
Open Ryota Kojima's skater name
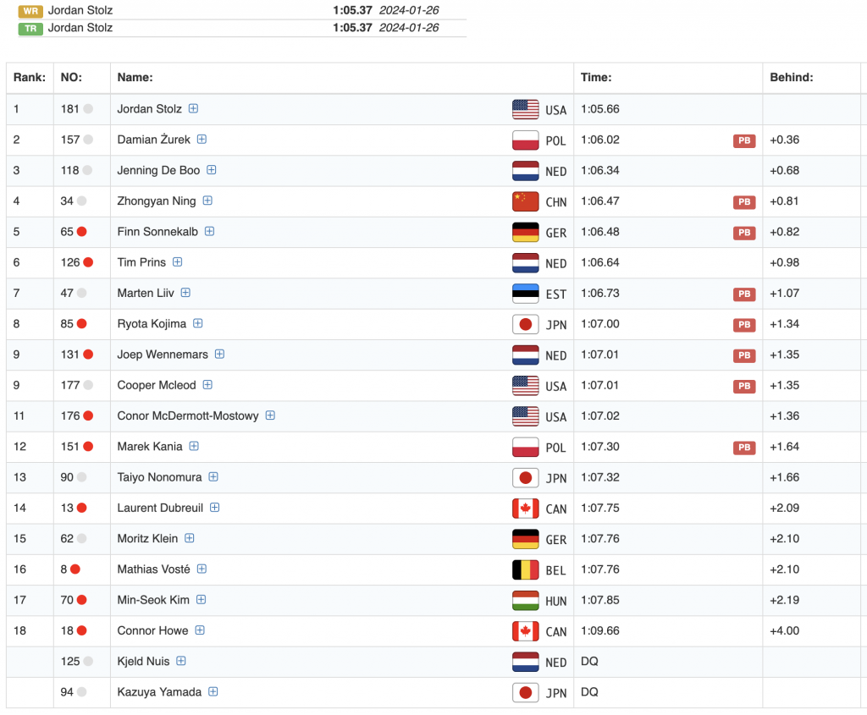click(x=152, y=323)
